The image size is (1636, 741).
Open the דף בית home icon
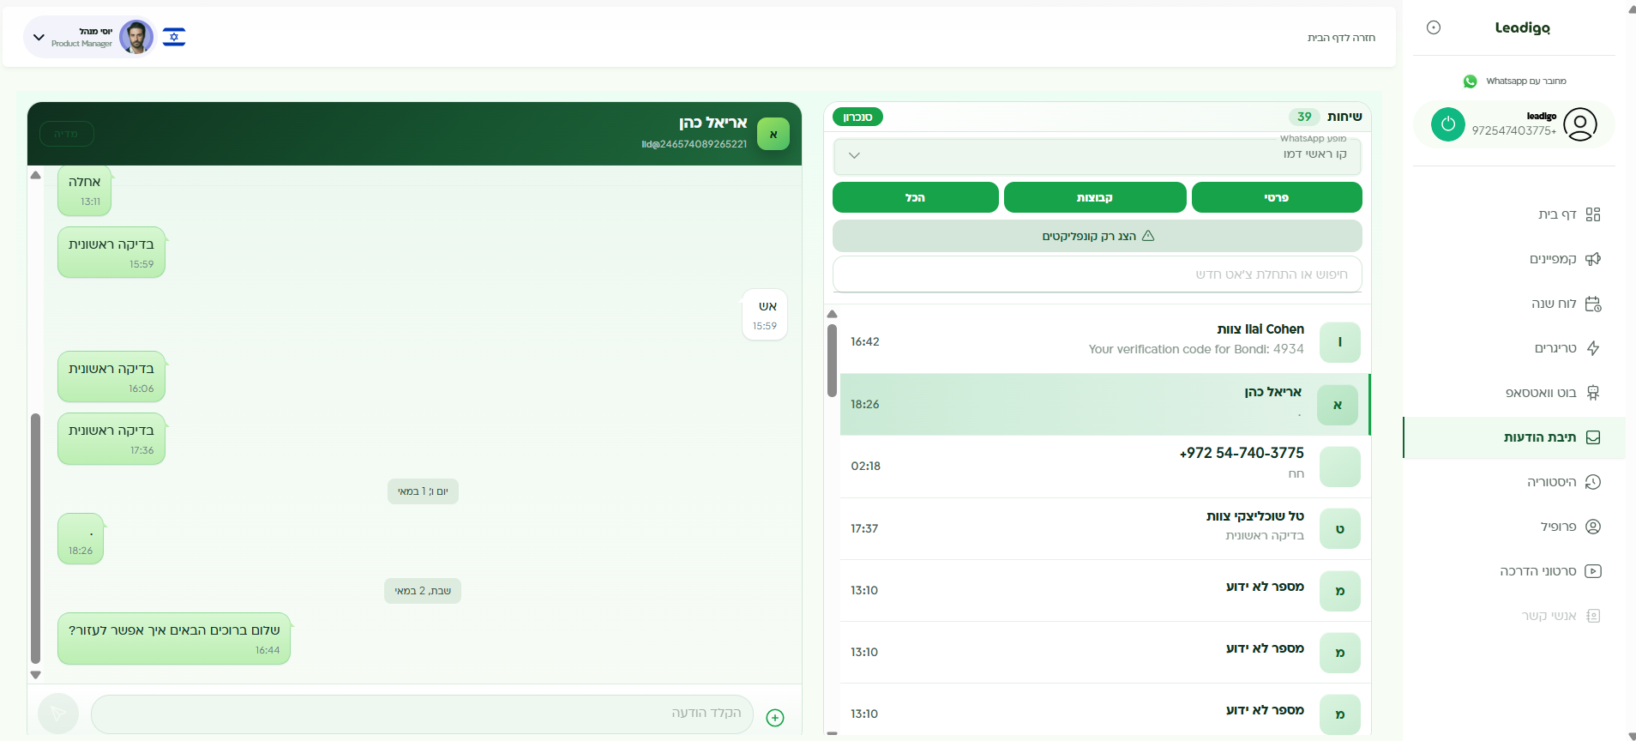tap(1593, 214)
